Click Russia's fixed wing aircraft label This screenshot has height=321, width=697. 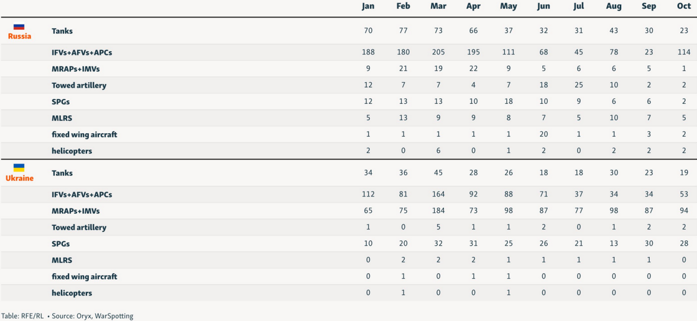coord(84,134)
